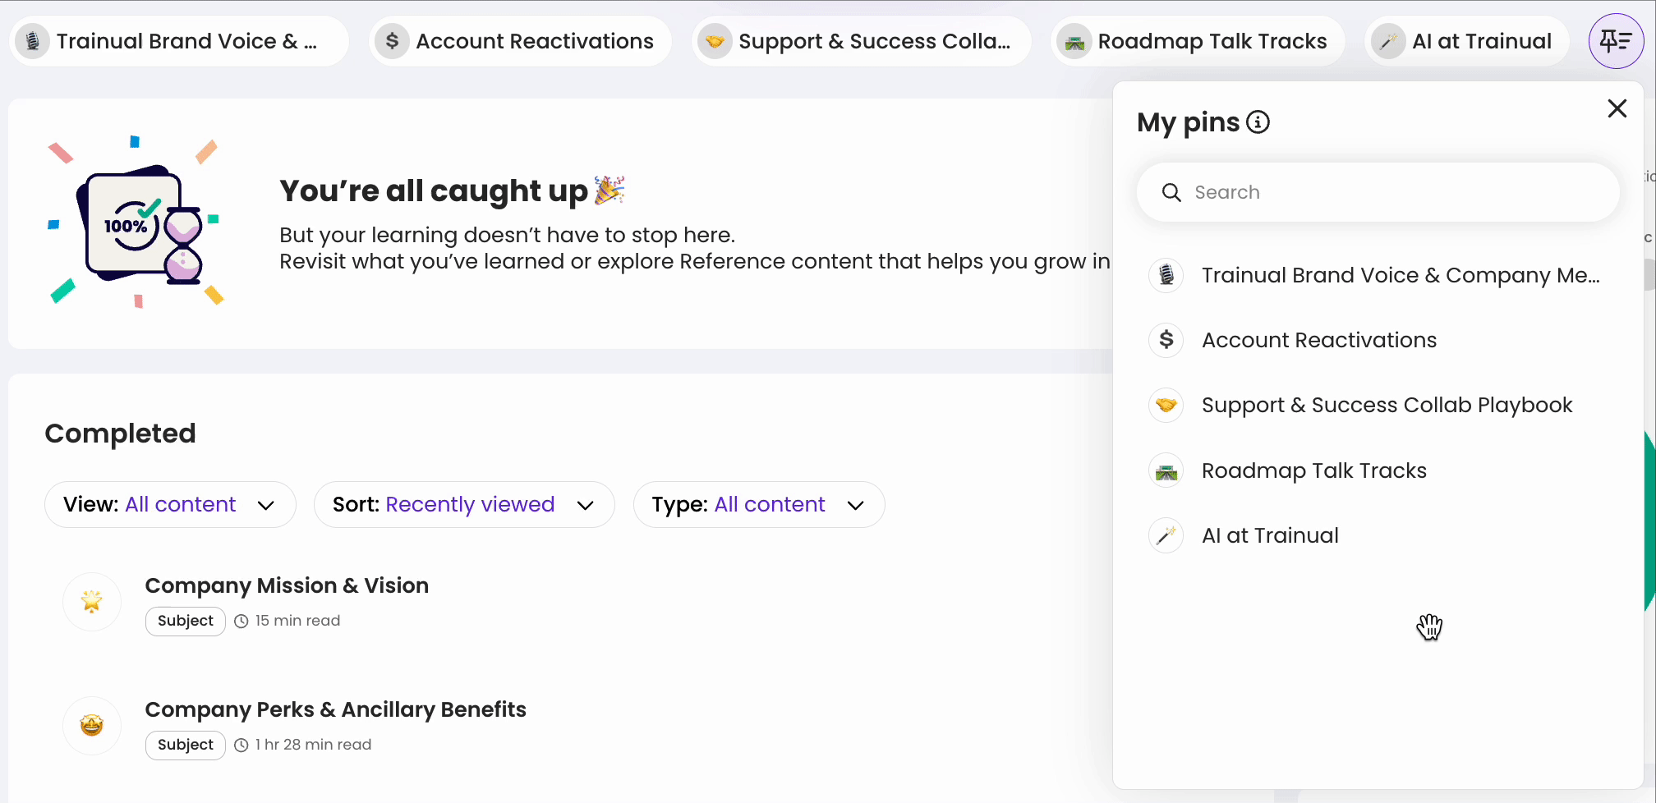Image resolution: width=1656 pixels, height=803 pixels.
Task: Click the star icon for Company Mission & Vision
Action: pos(92,602)
